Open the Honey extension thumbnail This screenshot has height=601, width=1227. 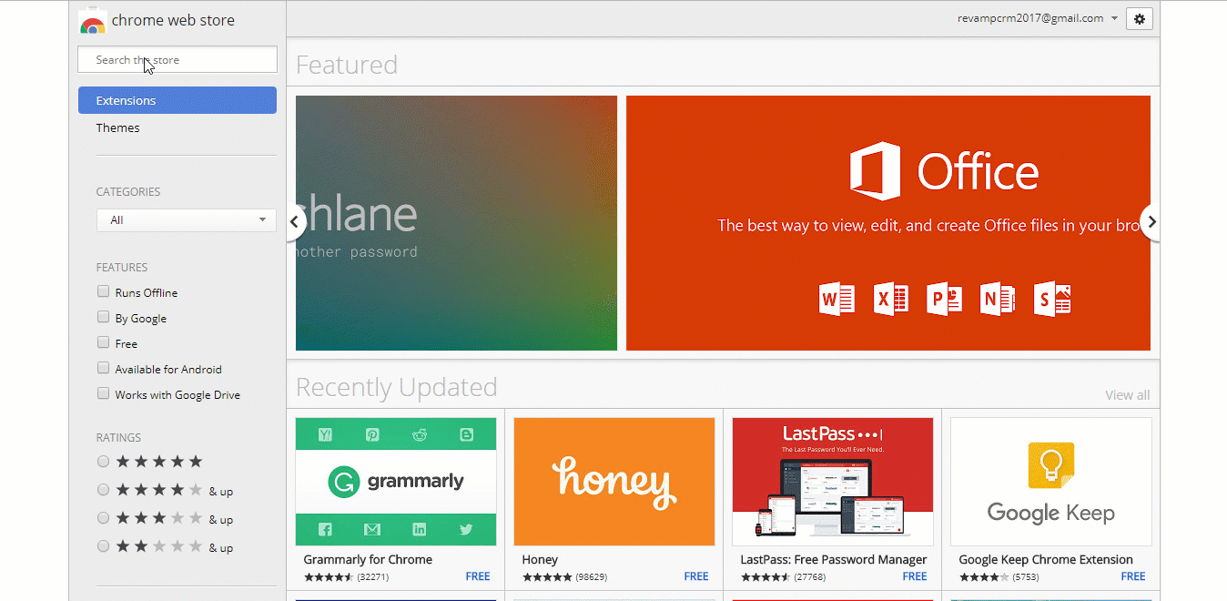[x=614, y=482]
